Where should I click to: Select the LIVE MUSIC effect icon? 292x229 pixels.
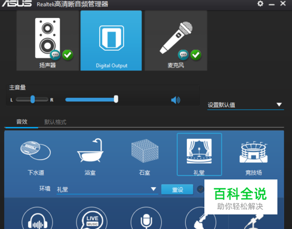coord(92,219)
